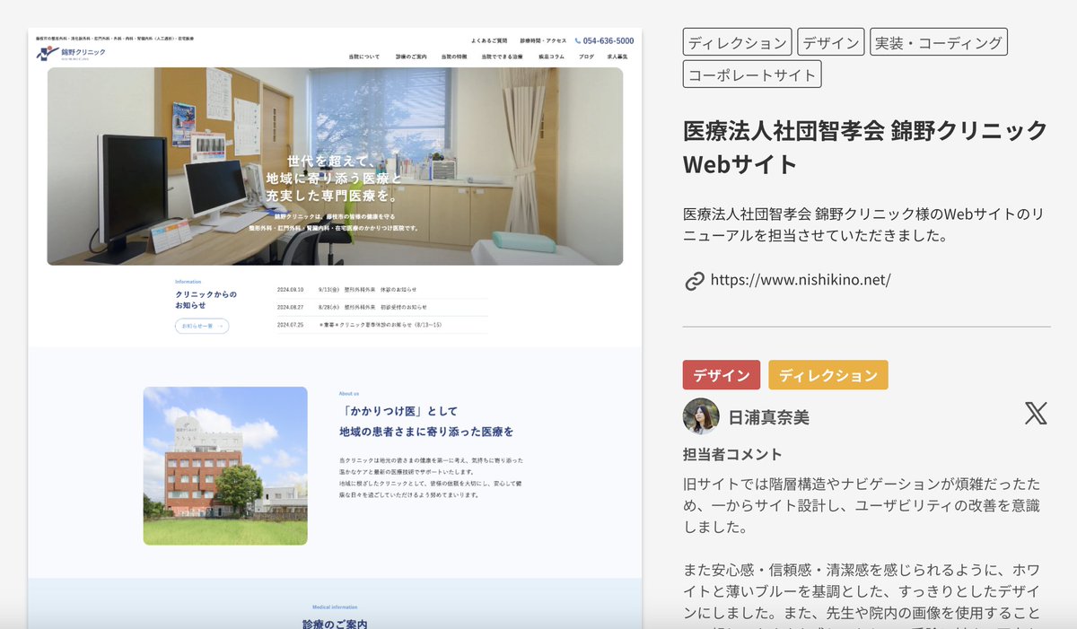Image resolution: width=1077 pixels, height=629 pixels.
Task: Click the red デザイン role badge
Action: (722, 375)
